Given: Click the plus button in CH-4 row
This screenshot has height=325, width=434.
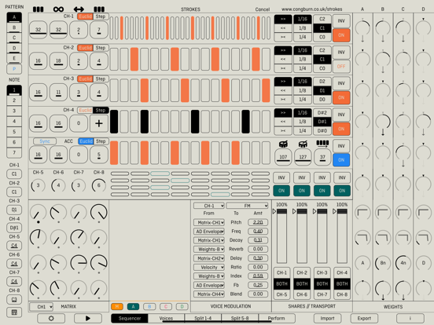Looking at the screenshot, I should coord(99,123).
